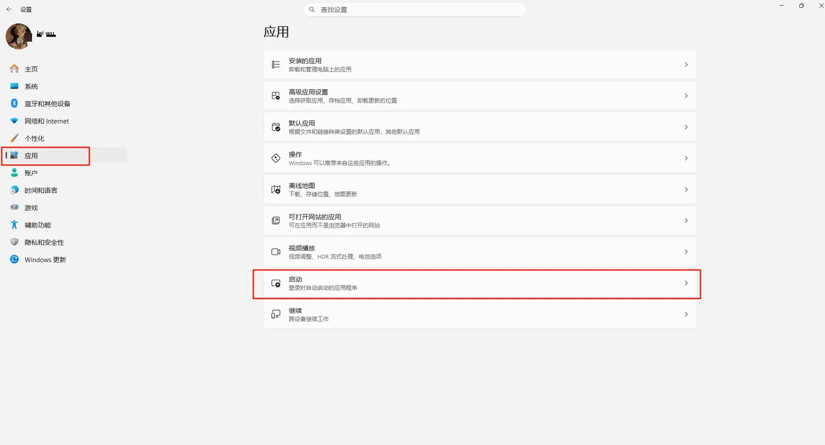Expand 默认应用 chevron

[x=686, y=127]
